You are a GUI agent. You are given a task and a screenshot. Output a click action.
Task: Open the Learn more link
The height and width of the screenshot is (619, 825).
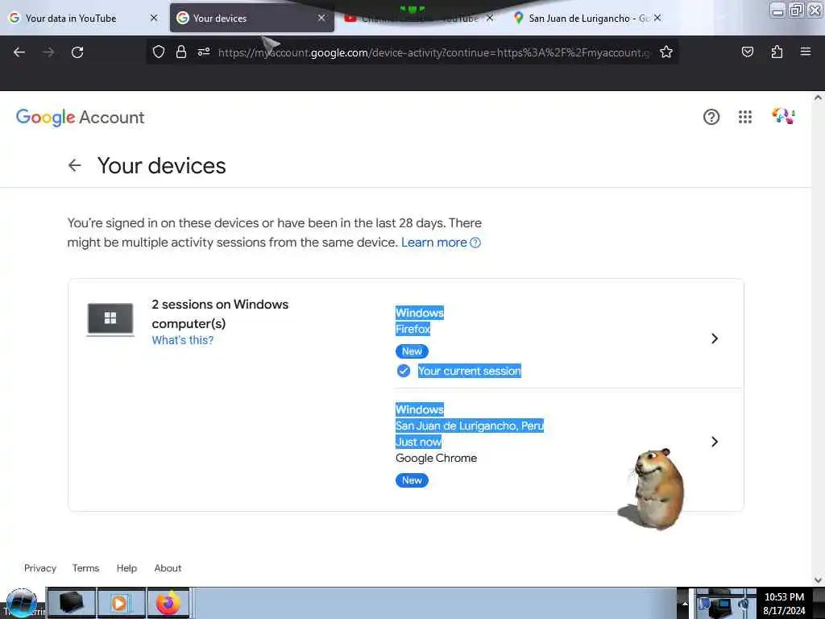click(434, 243)
